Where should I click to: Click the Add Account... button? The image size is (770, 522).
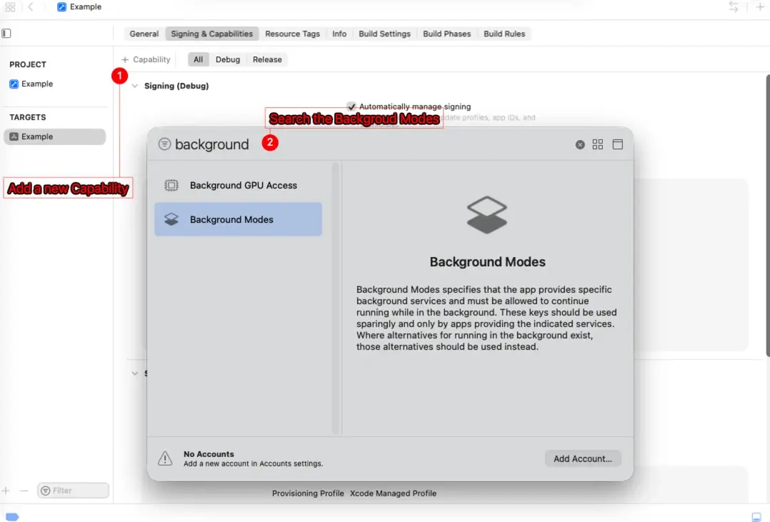point(582,458)
